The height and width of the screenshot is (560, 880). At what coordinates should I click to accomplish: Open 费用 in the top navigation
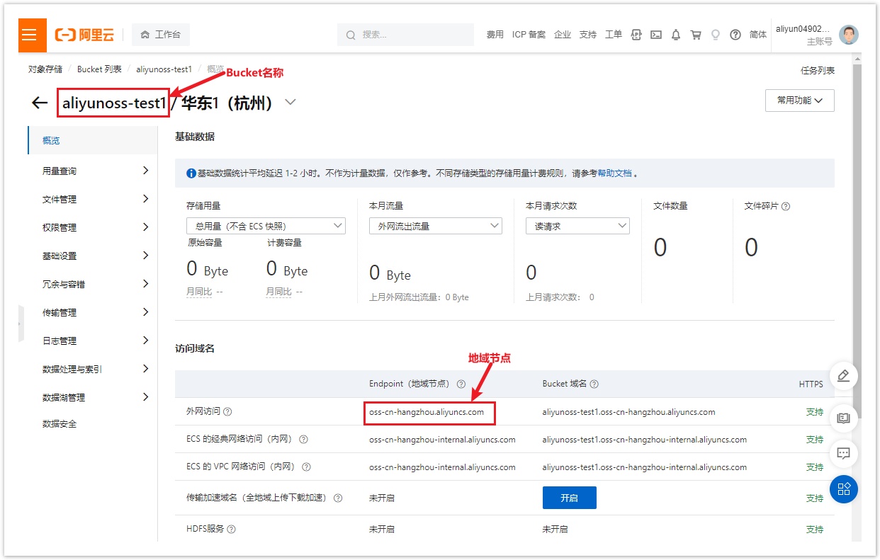(x=495, y=35)
